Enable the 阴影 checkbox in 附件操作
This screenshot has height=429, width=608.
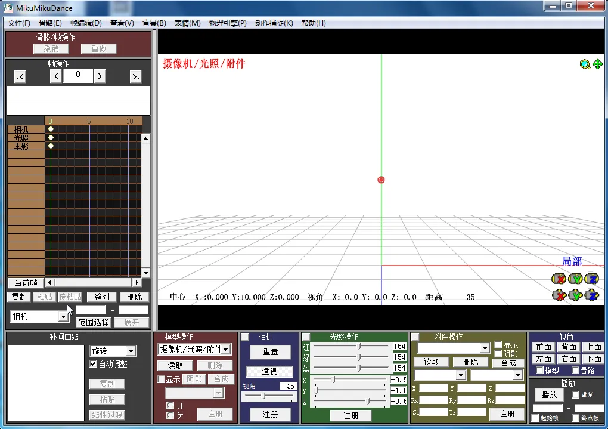tap(498, 354)
